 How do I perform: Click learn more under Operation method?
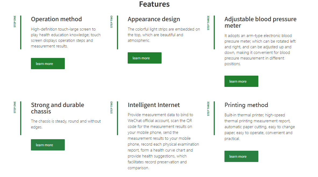pos(48,64)
